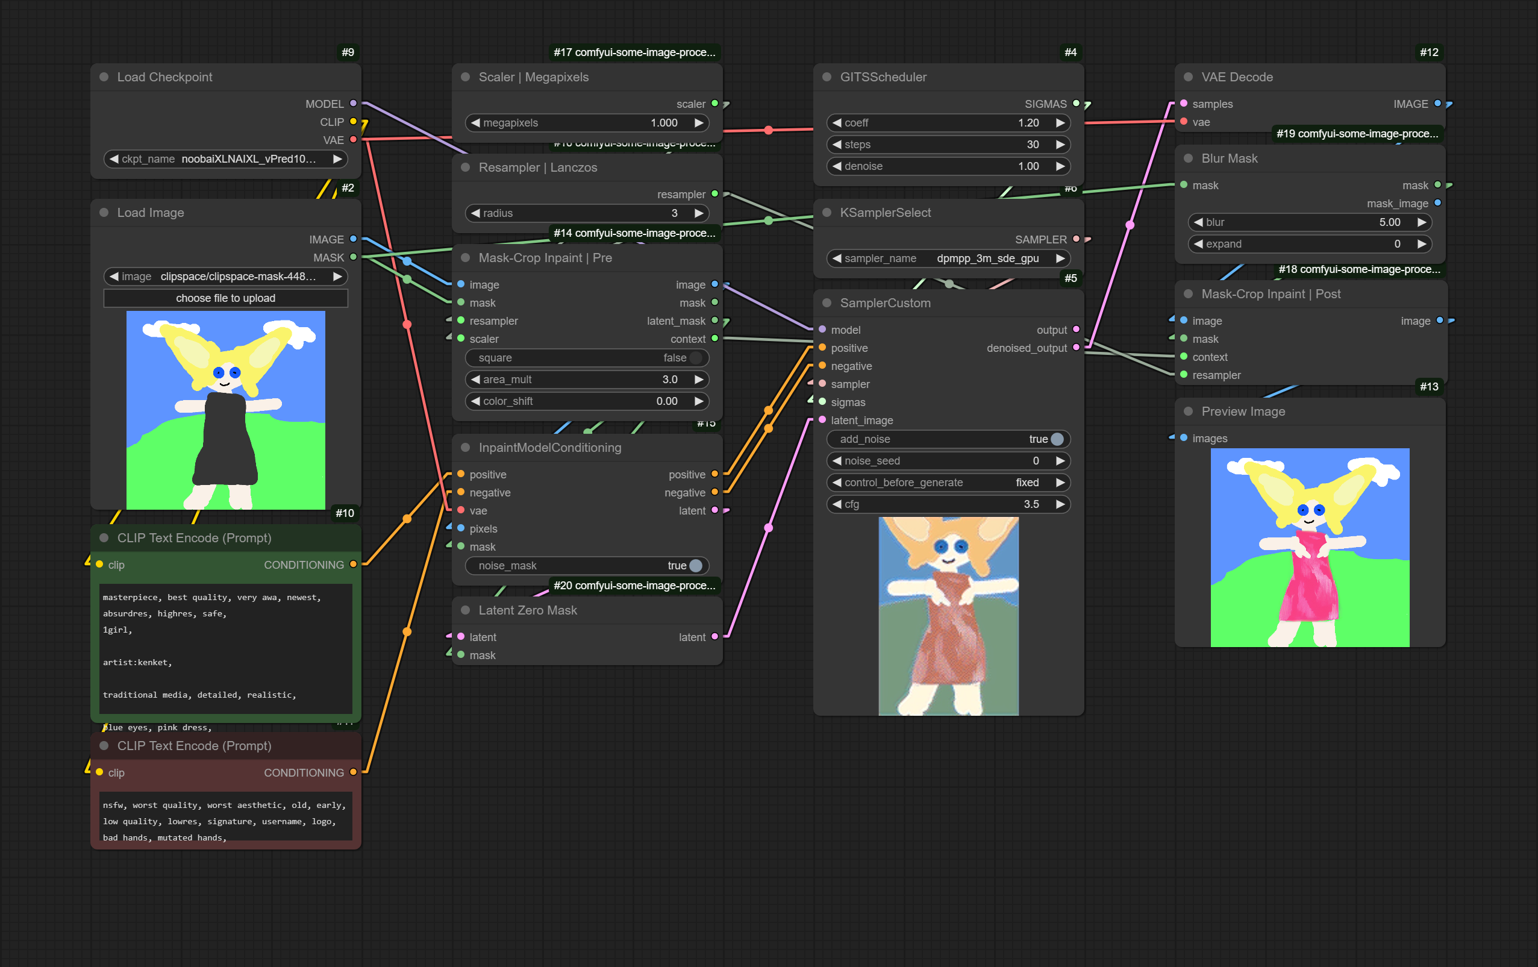Decrease color_shift with its left arrow

(x=475, y=401)
